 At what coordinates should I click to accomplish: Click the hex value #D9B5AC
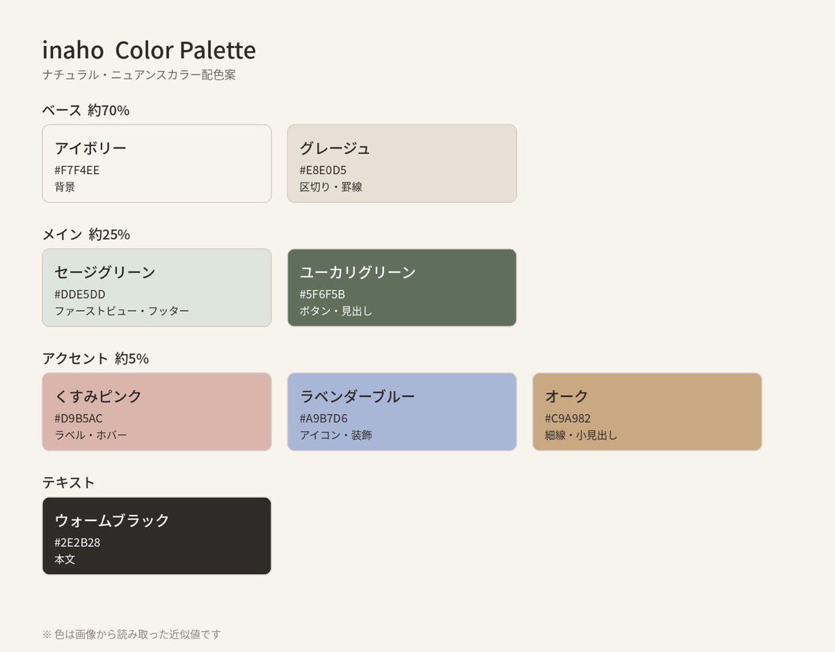pyautogui.click(x=79, y=419)
